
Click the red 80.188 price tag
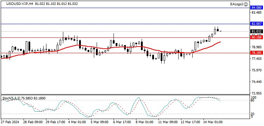point(256,37)
